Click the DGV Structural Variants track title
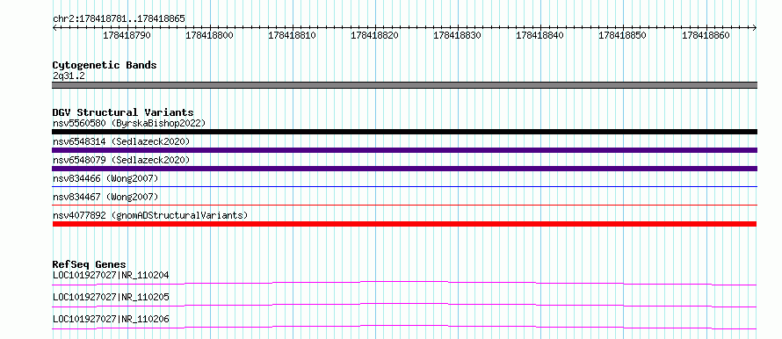Screen dimensions: 782x339 [123, 112]
